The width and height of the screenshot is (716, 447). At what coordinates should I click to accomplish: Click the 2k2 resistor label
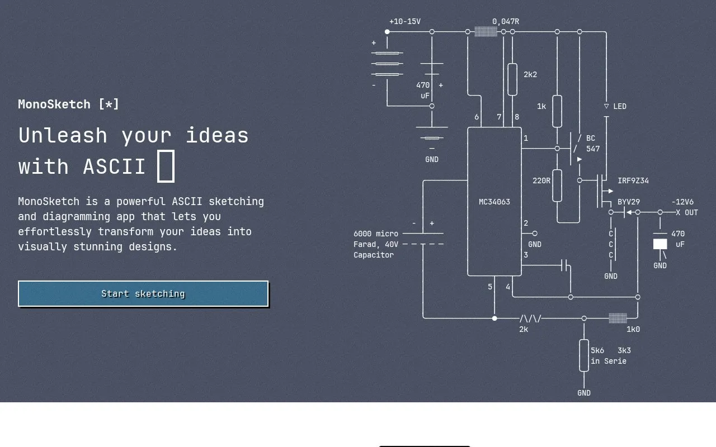[530, 74]
